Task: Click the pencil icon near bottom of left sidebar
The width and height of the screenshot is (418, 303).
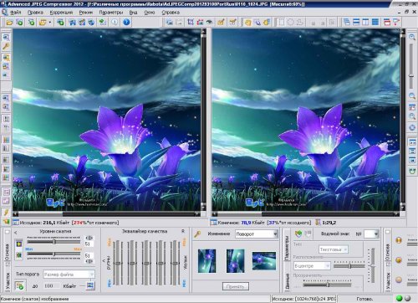Action: tap(6, 213)
